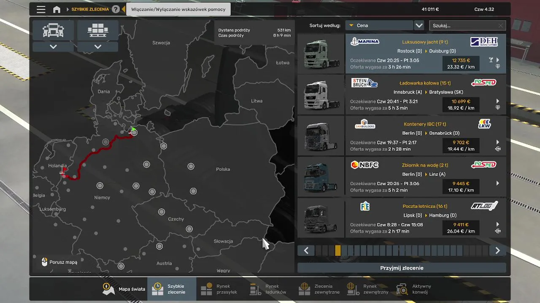Click the Czw 4:32 clock display
540x303 pixels.
click(x=484, y=9)
